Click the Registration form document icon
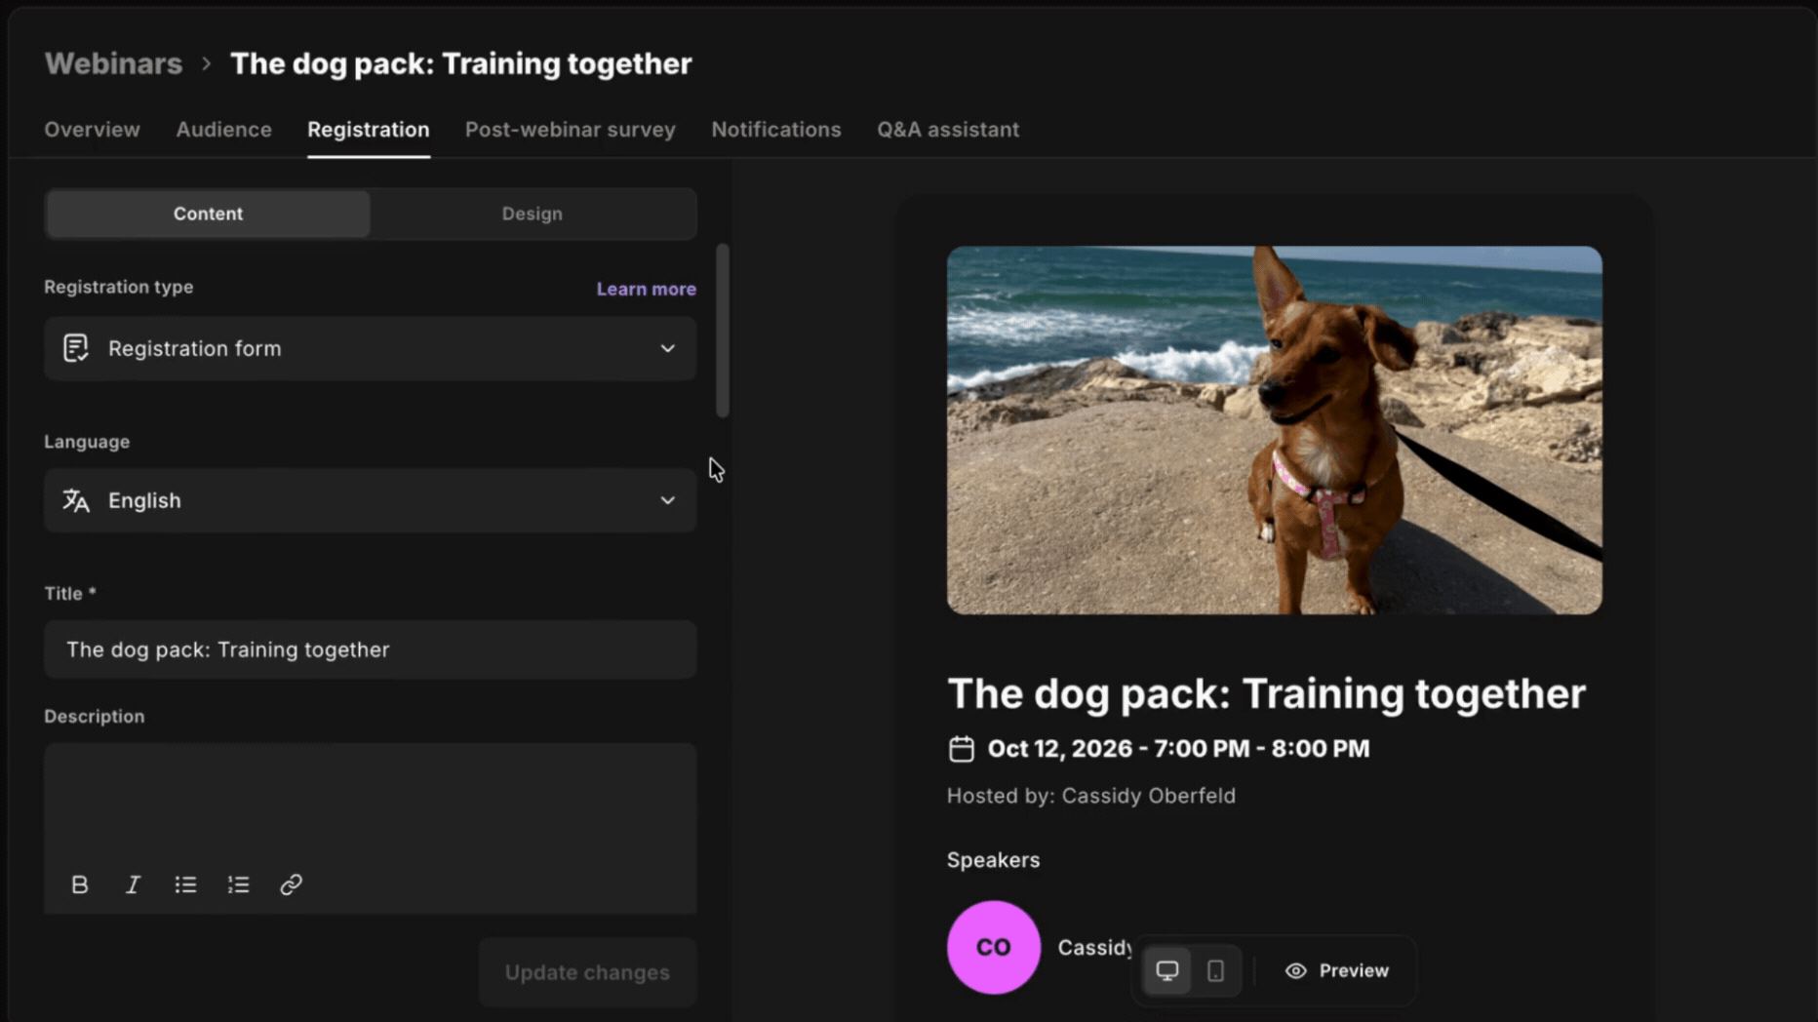The height and width of the screenshot is (1022, 1818). 76,348
